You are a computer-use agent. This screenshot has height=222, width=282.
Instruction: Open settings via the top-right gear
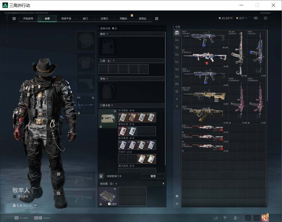click(265, 18)
